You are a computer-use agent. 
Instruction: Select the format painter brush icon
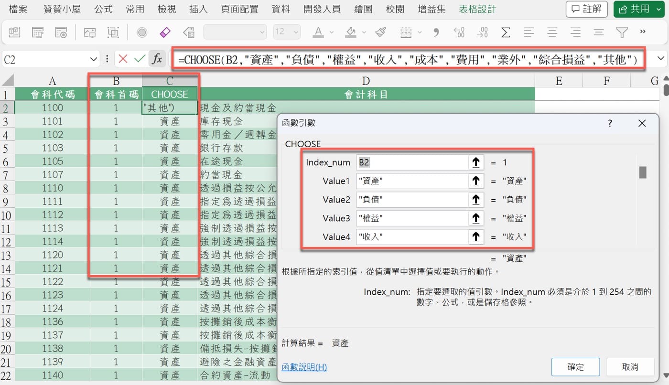coord(380,32)
